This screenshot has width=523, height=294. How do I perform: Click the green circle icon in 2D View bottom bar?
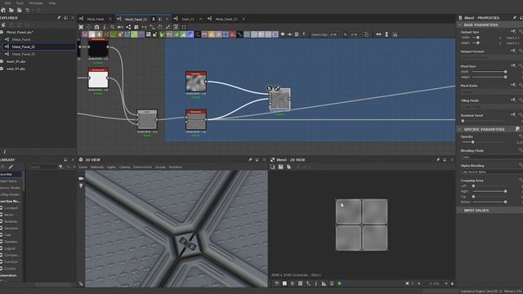click(340, 283)
